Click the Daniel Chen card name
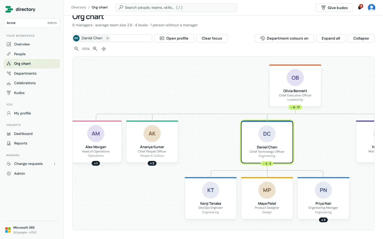The height and width of the screenshot is (239, 383). coord(267,147)
